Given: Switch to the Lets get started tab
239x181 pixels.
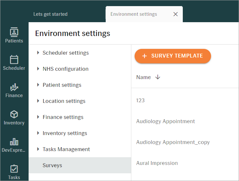Looking at the screenshot, I should [x=50, y=14].
